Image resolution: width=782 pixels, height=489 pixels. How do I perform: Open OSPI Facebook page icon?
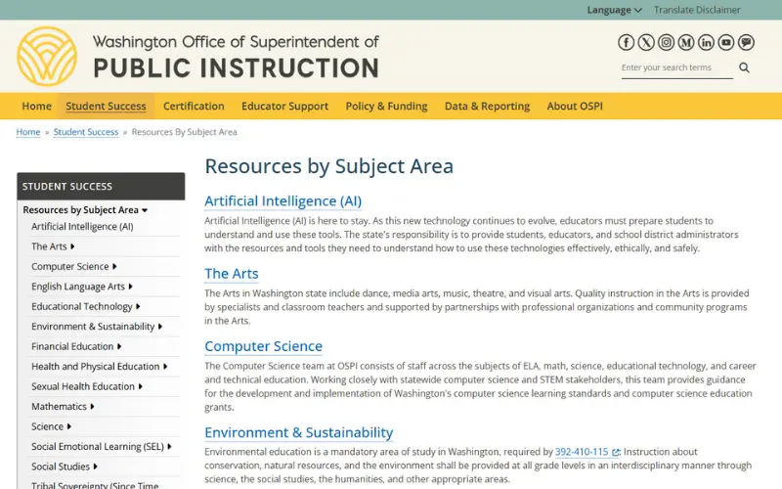click(x=626, y=42)
